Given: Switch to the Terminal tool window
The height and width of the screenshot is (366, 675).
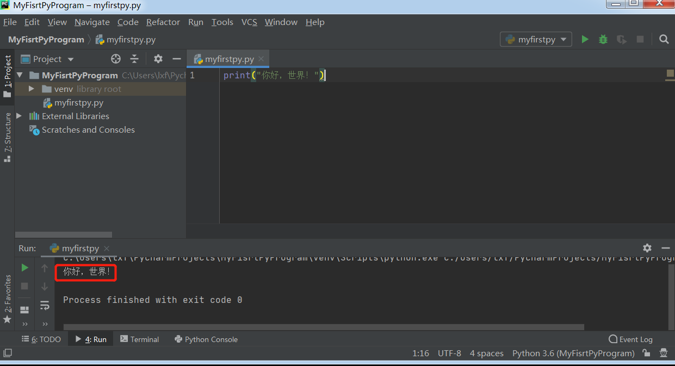Looking at the screenshot, I should tap(140, 339).
